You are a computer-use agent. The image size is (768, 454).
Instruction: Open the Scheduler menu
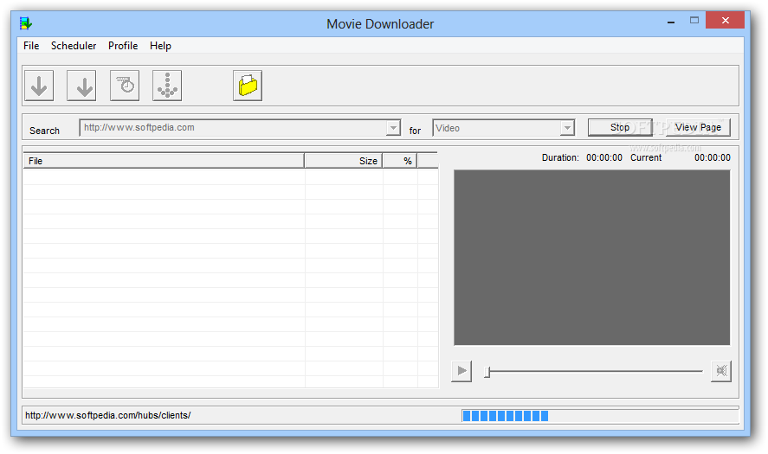tap(74, 46)
